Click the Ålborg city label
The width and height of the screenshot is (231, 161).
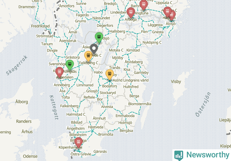point(22,102)
